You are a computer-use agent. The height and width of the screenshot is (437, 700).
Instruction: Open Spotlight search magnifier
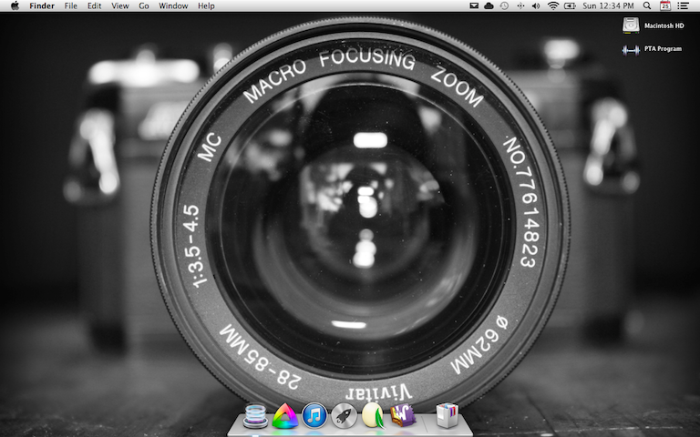click(647, 5)
